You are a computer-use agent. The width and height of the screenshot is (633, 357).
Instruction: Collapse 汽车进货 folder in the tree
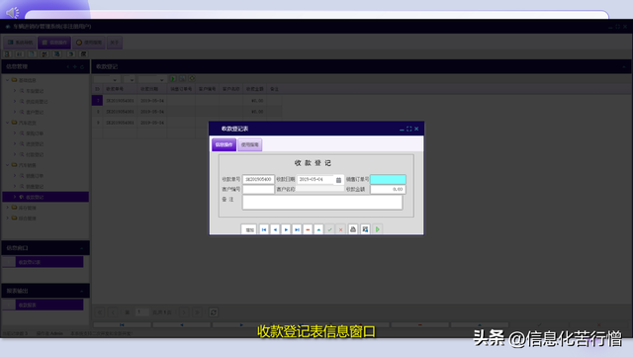7,123
